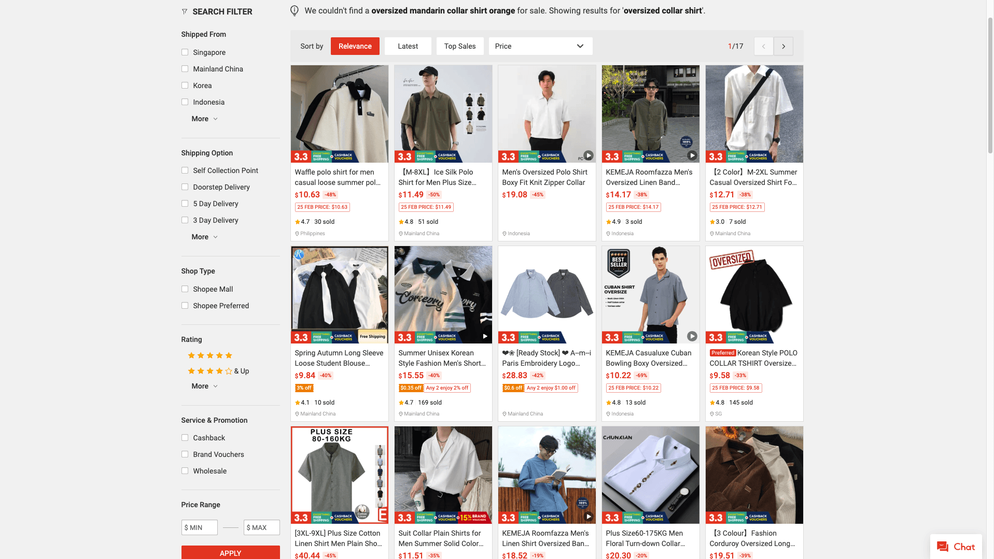The image size is (994, 559).
Task: Check Self Collection Point option
Action: [x=185, y=170]
